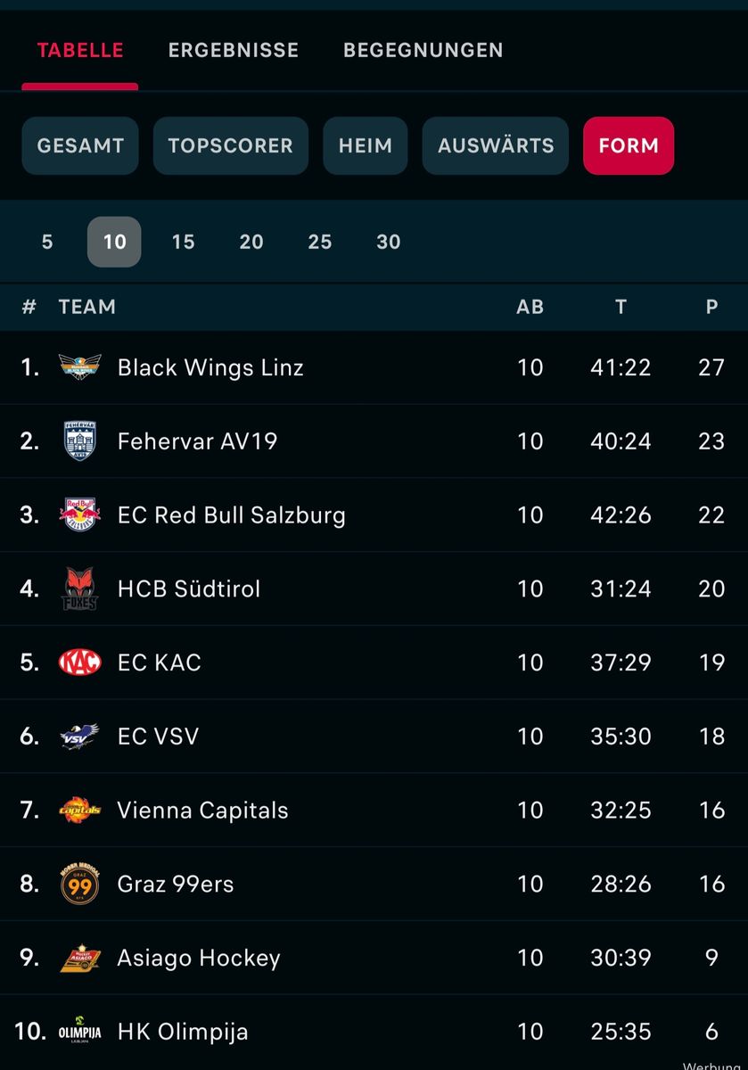Open the Begegnungen tab
748x1070 pixels.
(423, 50)
